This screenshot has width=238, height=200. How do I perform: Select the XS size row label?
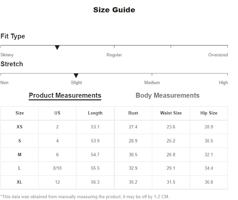(x=20, y=127)
